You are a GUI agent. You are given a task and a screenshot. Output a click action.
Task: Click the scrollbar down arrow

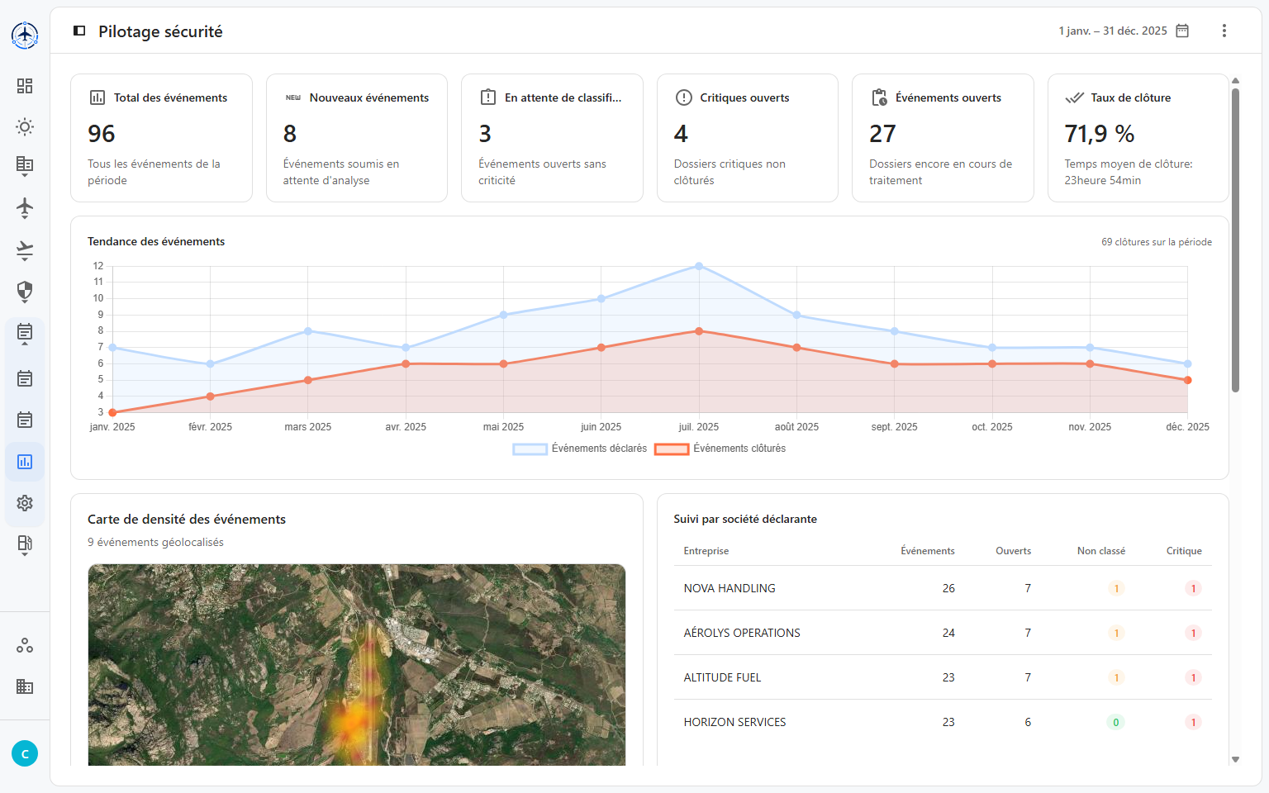click(1235, 759)
